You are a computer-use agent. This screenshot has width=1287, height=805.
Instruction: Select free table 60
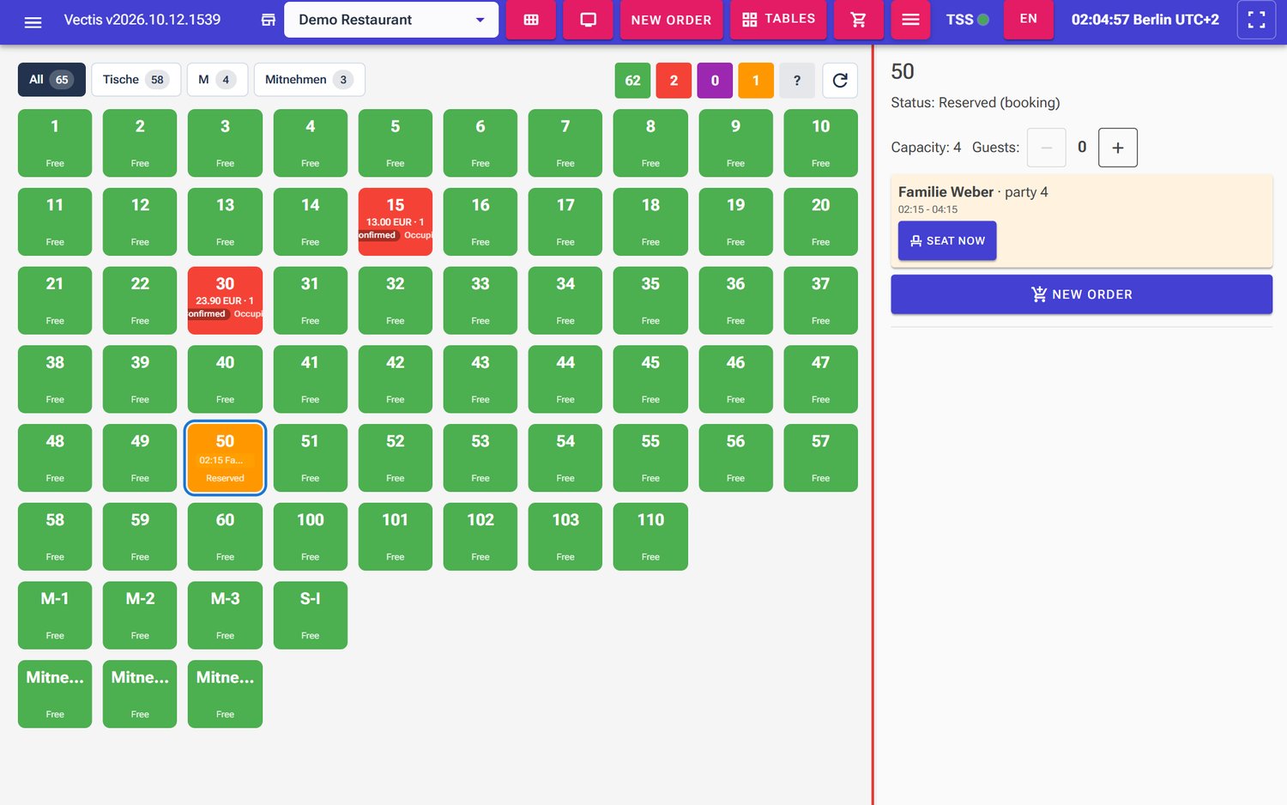click(225, 536)
